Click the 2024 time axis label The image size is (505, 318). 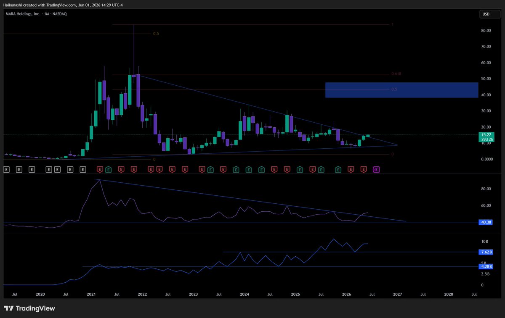244,294
